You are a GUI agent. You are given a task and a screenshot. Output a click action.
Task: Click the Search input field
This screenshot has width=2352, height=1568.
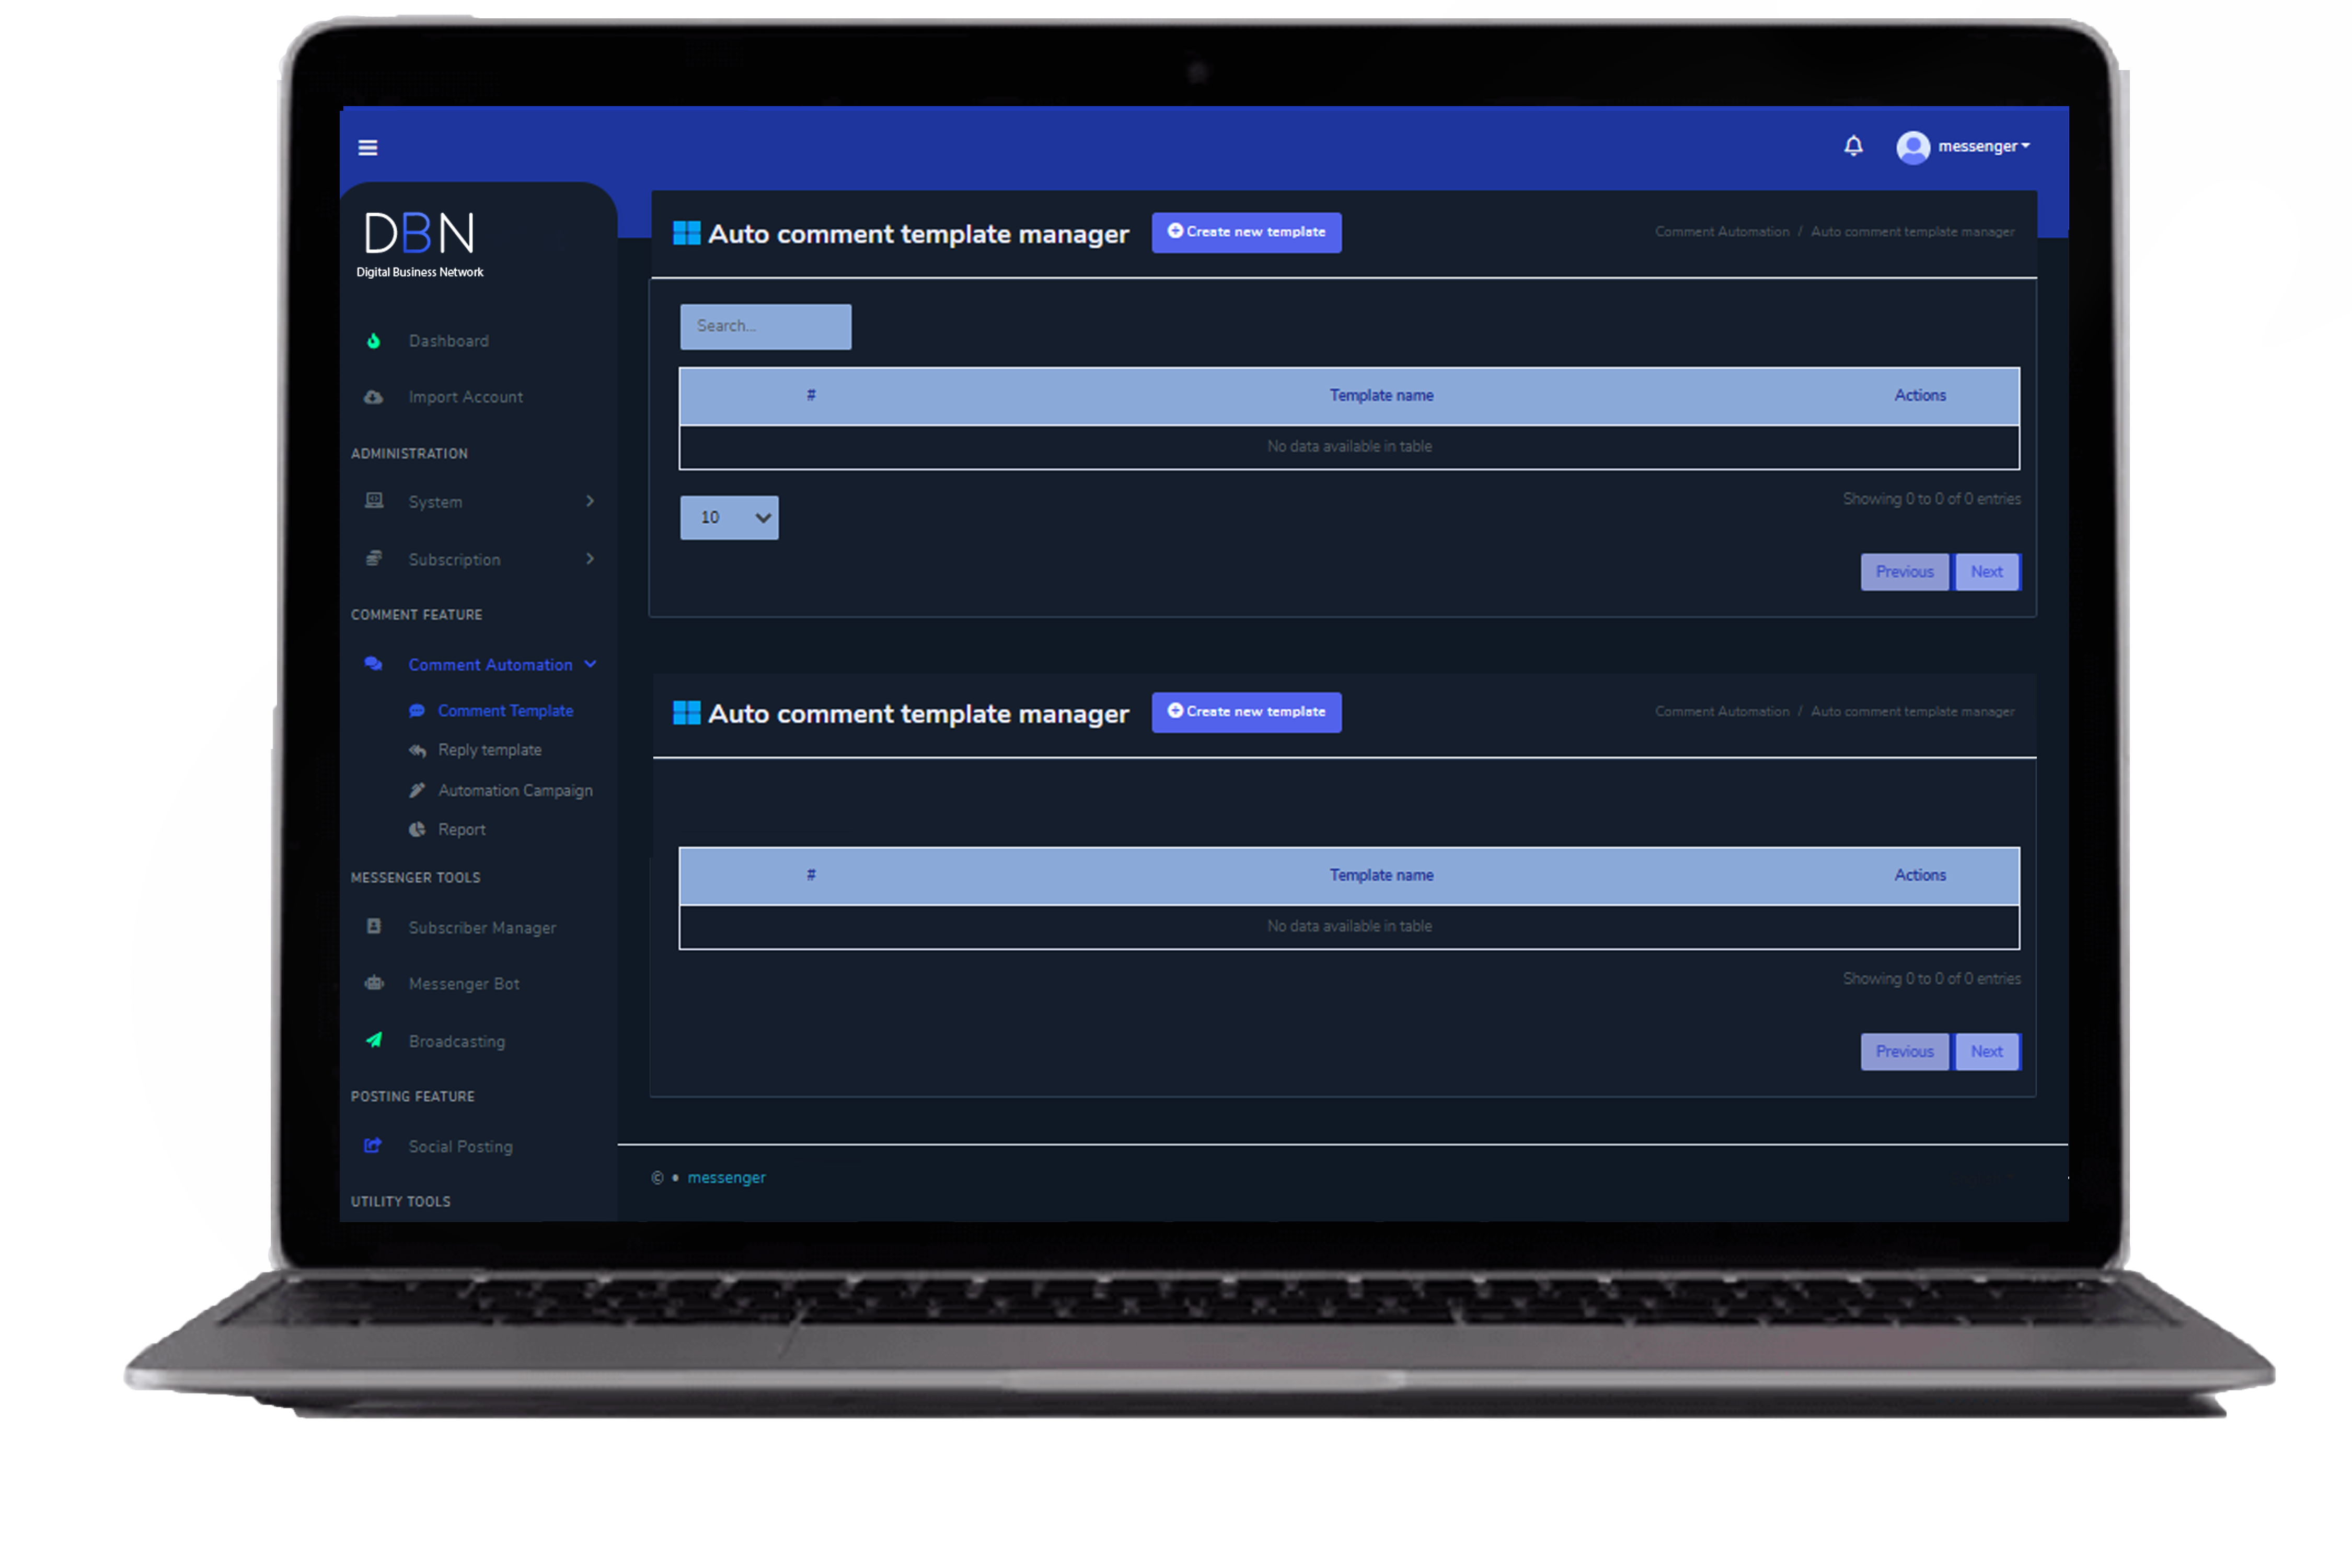(765, 326)
